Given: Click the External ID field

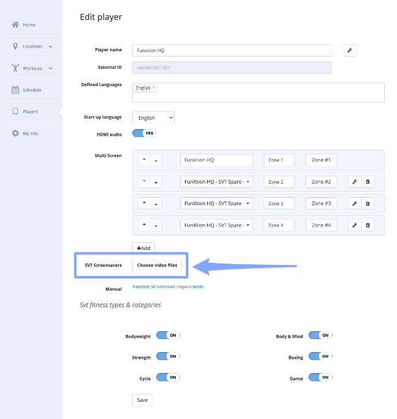Looking at the screenshot, I should tap(232, 68).
